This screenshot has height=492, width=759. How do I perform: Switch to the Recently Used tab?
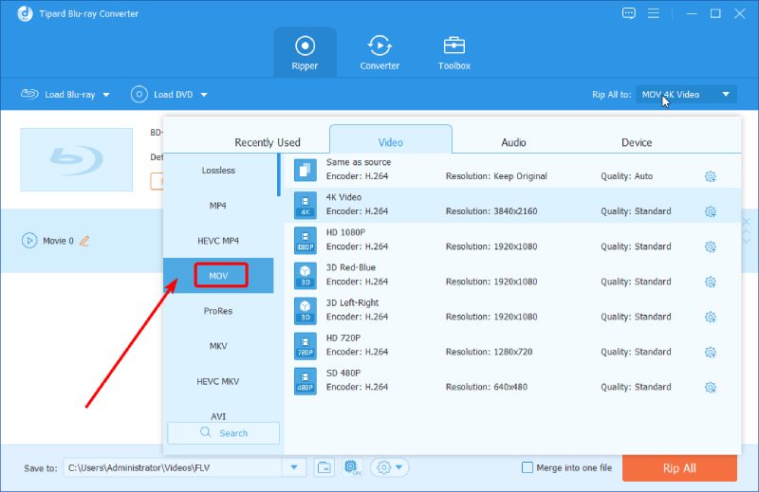[x=268, y=142]
